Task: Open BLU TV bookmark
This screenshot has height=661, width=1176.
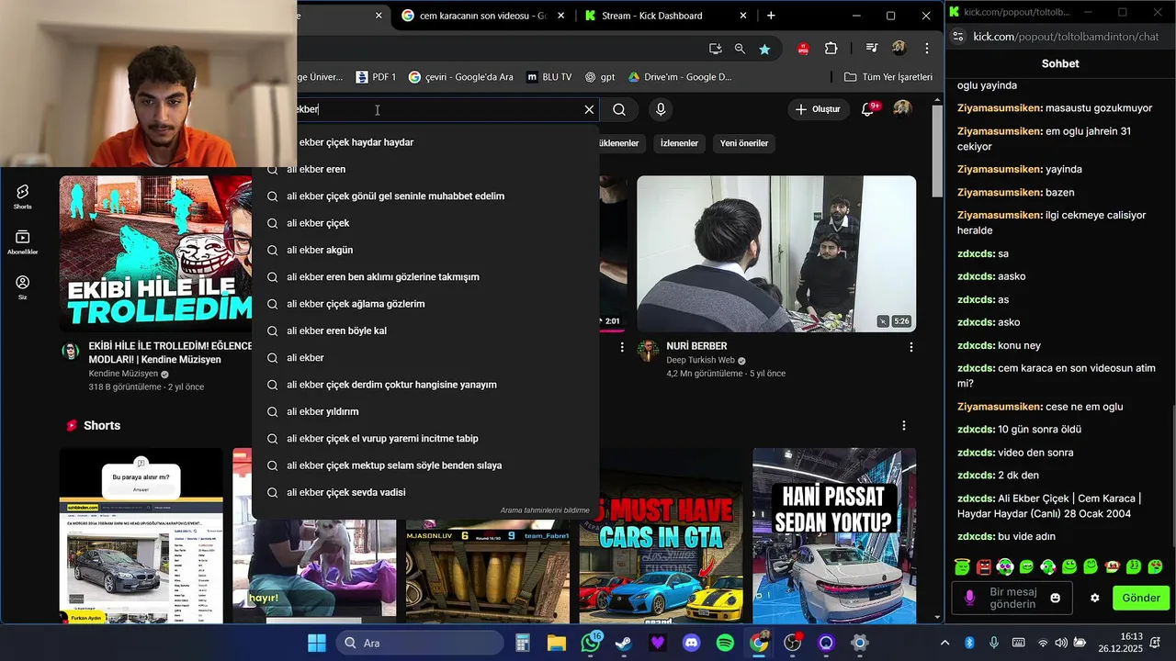Action: tap(548, 77)
